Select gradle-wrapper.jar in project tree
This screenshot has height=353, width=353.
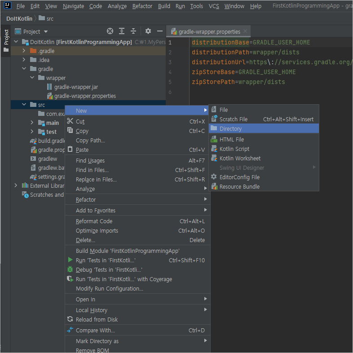76,87
